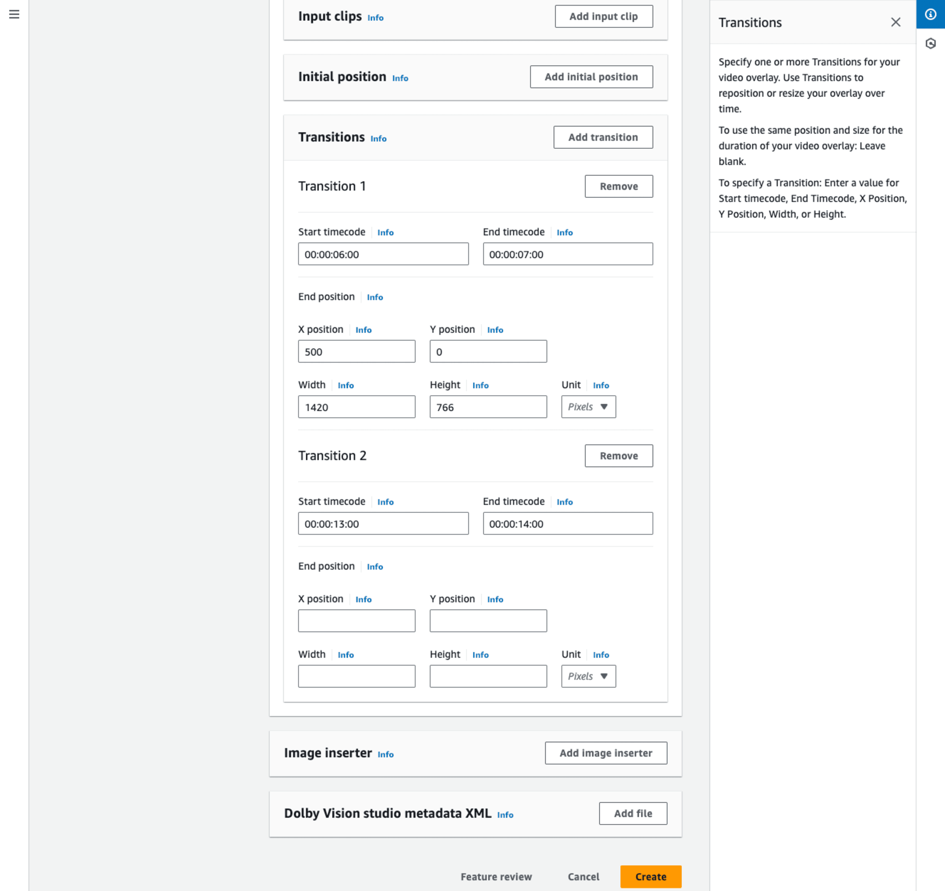
Task: Focus empty Transition 2 Height field
Action: pyautogui.click(x=488, y=676)
